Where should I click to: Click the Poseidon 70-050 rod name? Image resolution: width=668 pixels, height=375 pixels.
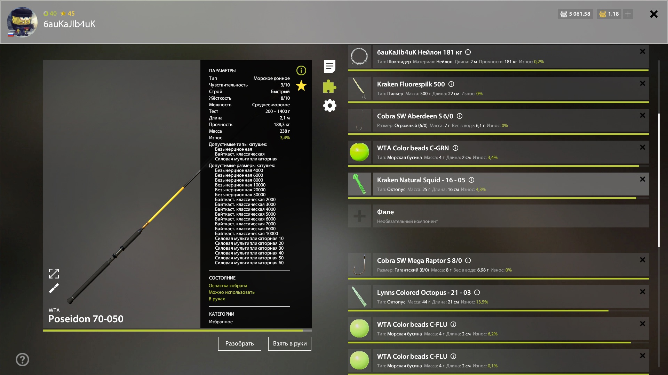[x=86, y=319]
